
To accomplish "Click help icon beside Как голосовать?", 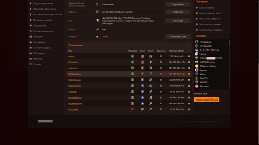I will pos(197,8).
